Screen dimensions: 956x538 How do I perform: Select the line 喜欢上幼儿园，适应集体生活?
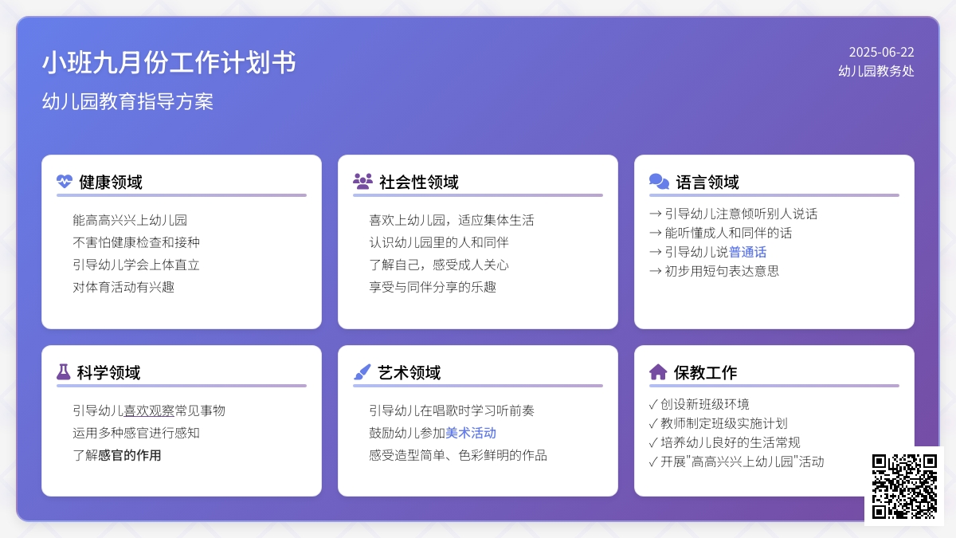(452, 220)
